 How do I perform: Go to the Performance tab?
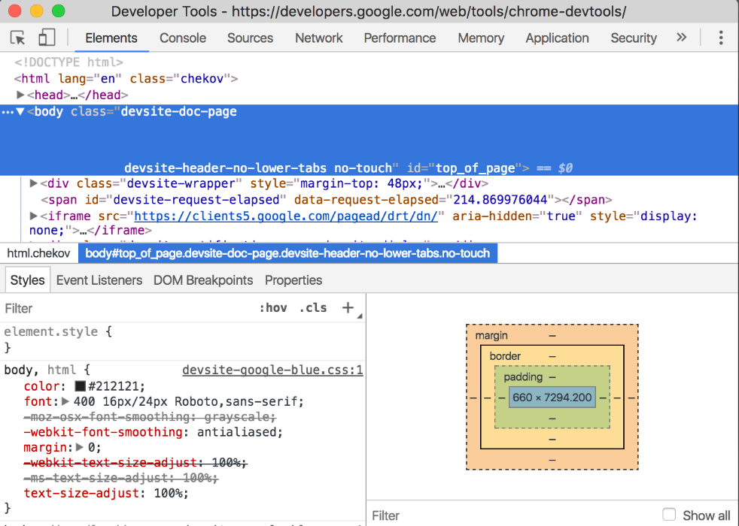click(400, 38)
